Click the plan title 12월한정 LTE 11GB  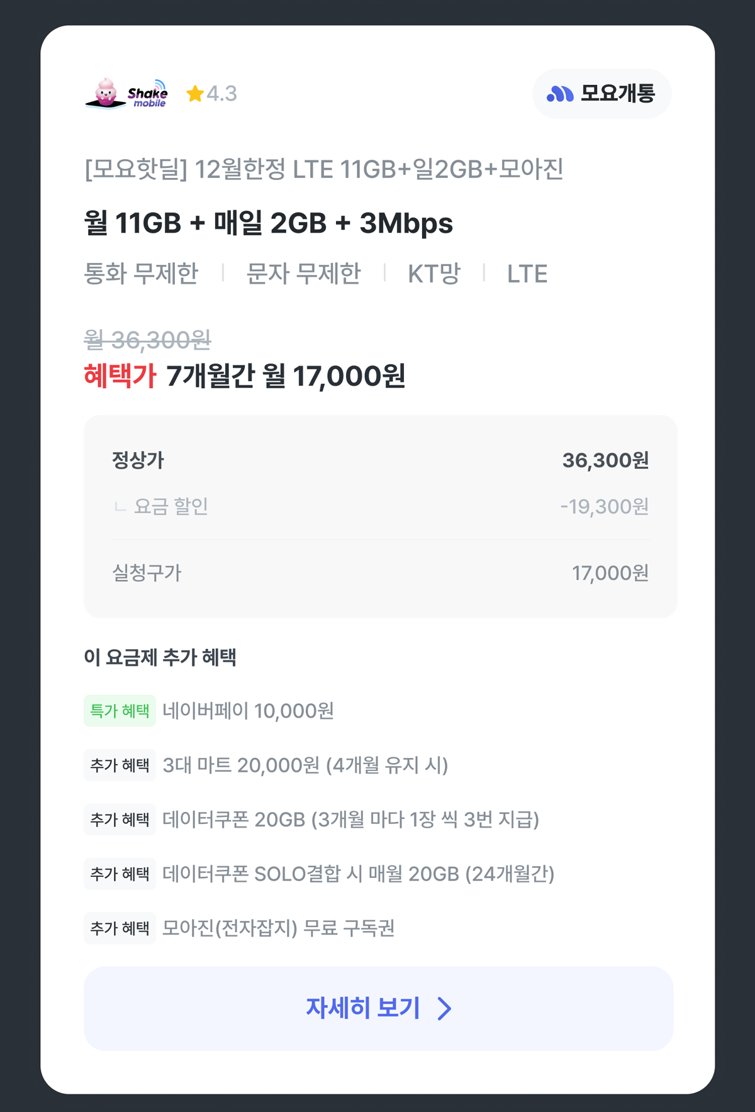coord(324,169)
